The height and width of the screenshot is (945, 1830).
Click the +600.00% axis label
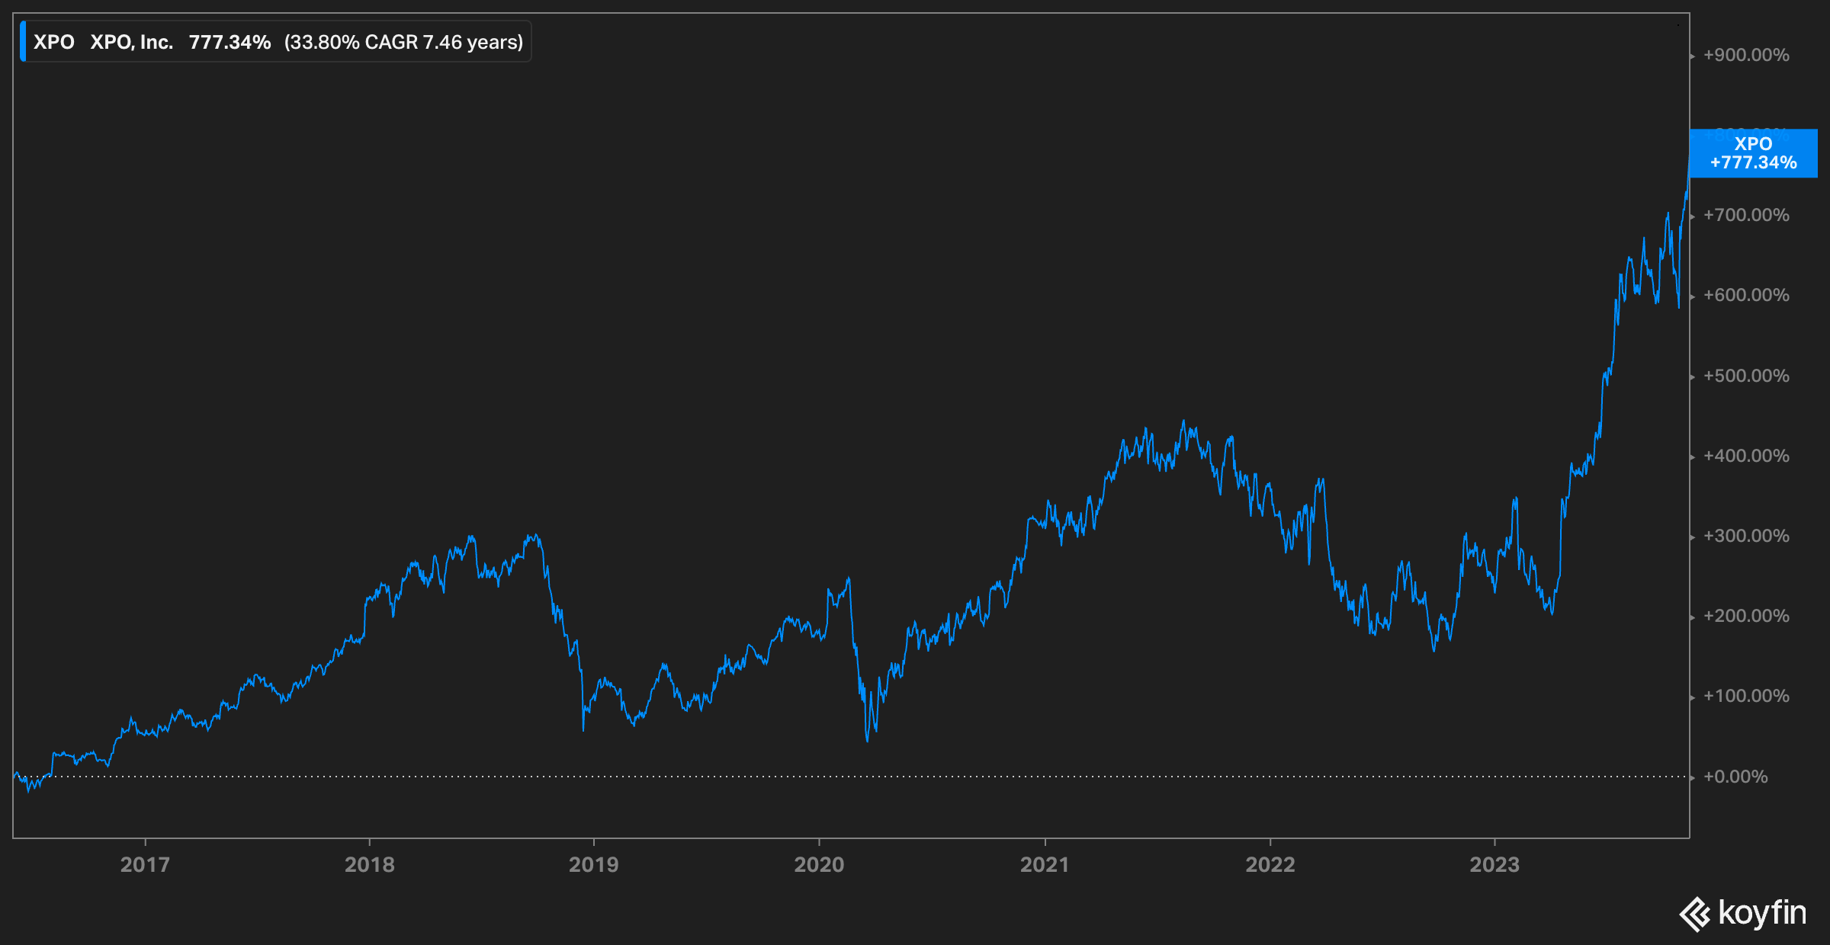pyautogui.click(x=1746, y=295)
